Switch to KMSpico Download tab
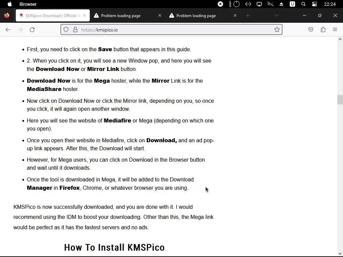 pos(53,15)
